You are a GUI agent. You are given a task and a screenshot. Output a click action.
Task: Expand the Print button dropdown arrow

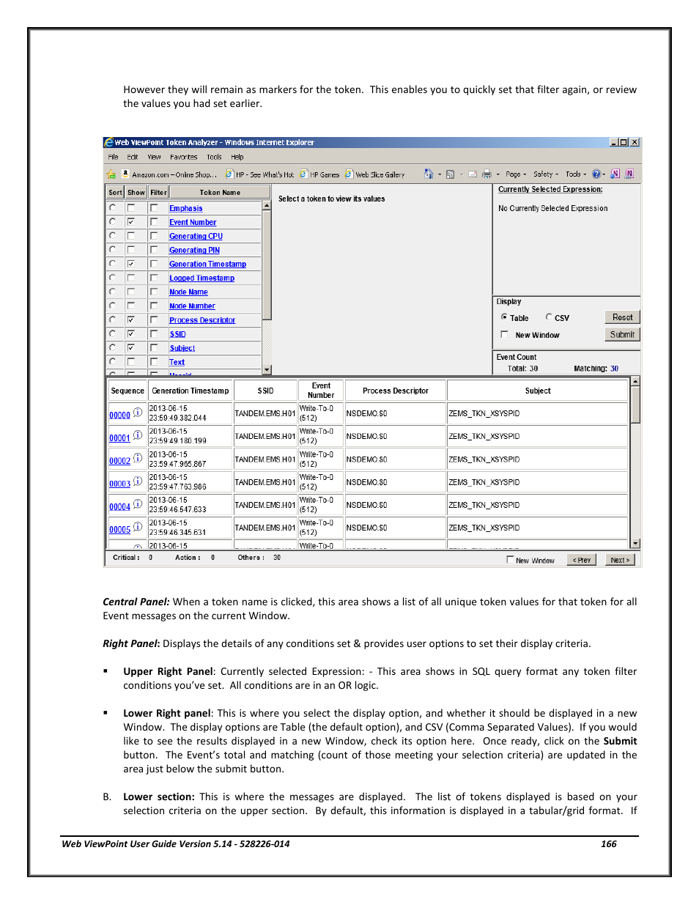498,174
